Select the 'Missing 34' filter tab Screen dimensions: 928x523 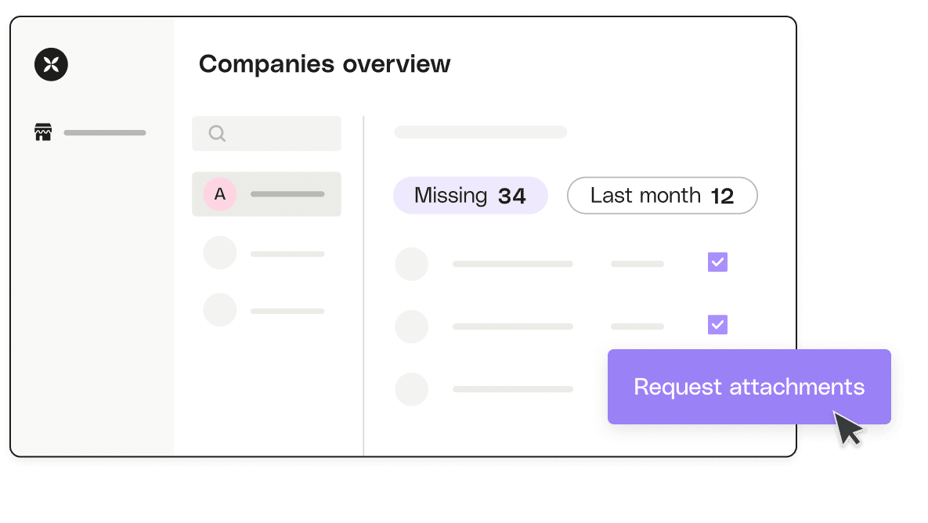click(471, 195)
